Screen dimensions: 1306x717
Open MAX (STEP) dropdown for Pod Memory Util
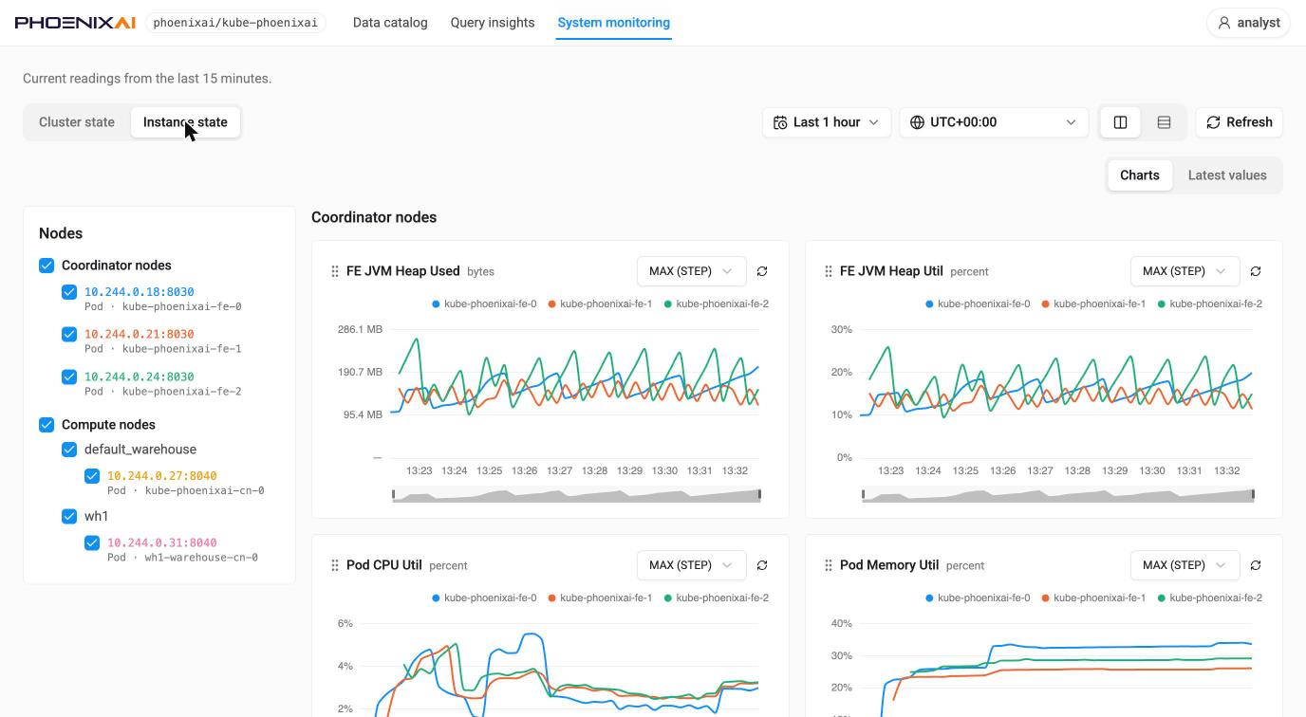(1185, 565)
